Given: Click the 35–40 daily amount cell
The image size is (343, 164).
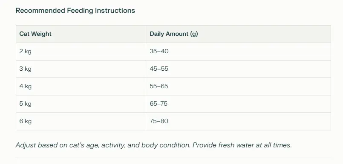Looking at the screenshot, I should tap(239, 52).
